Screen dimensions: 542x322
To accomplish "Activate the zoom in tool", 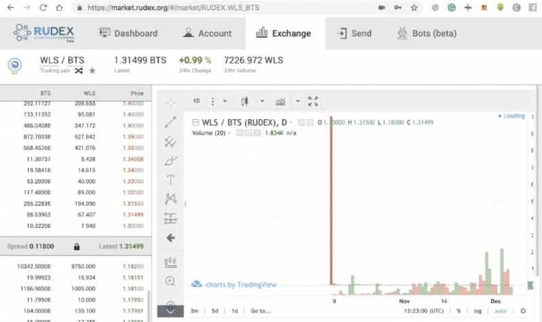I will coord(170,281).
